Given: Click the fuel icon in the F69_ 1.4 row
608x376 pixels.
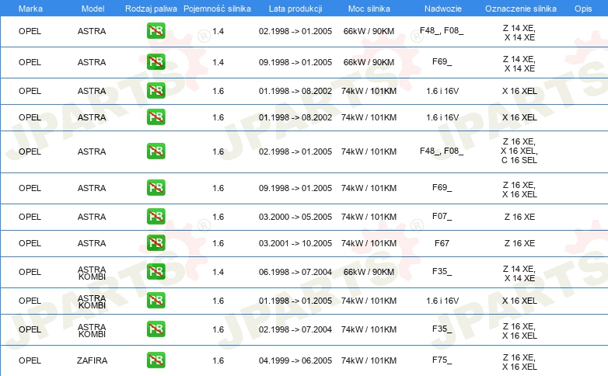Looking at the screenshot, I should click(x=155, y=62).
